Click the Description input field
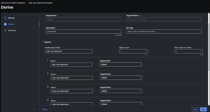This screenshot has height=112, width=210. coord(84,31)
